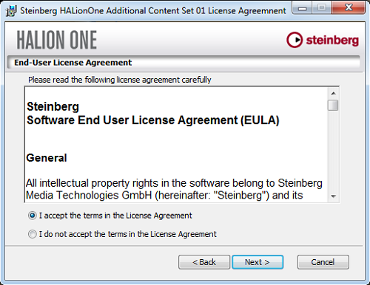Click the steinberg brand wordmark
Screen dimensions: 370x285
pyautogui.click(x=332, y=41)
